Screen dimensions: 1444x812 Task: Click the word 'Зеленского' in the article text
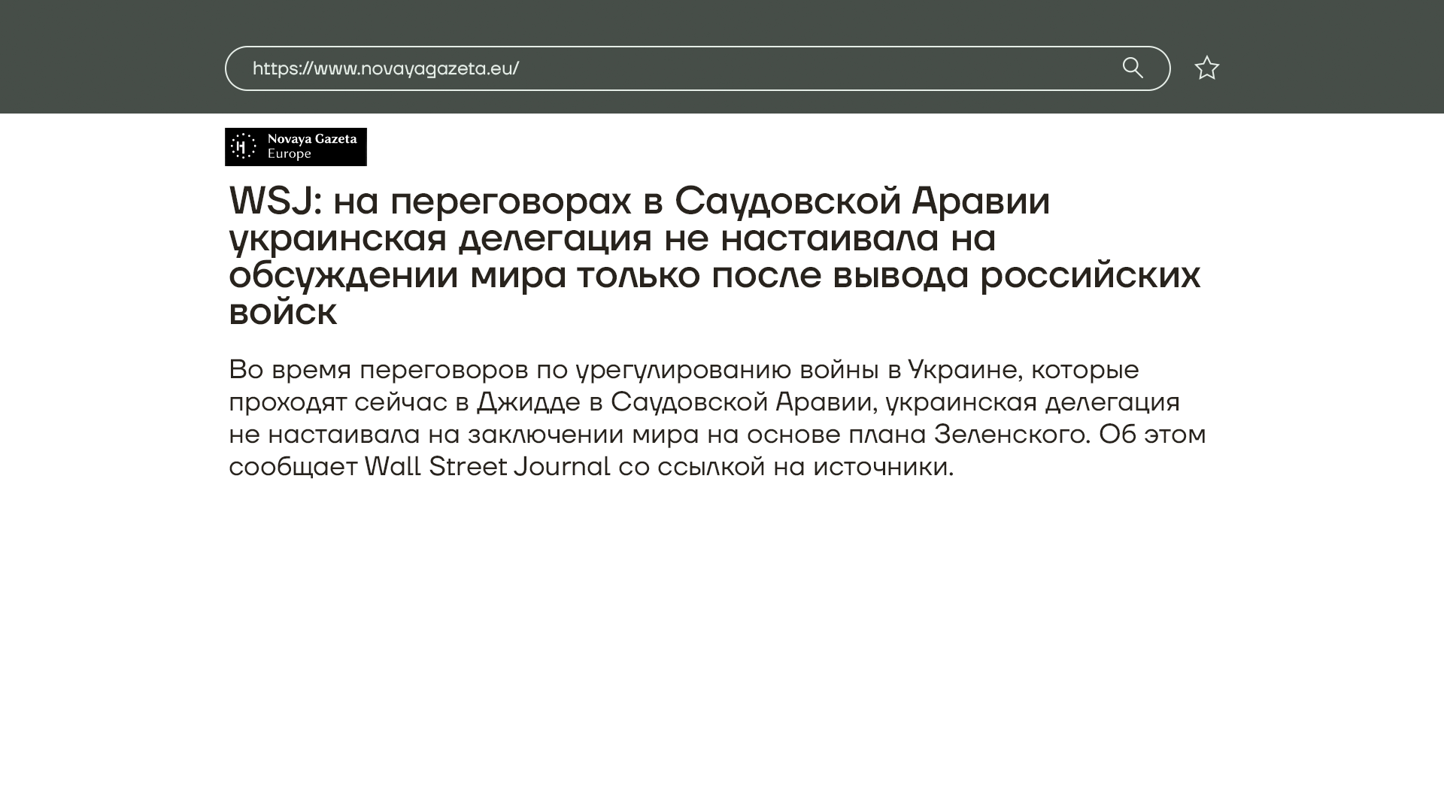pyautogui.click(x=1011, y=435)
